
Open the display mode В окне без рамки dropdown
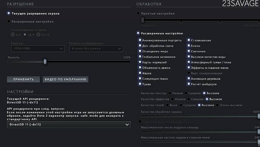point(96,48)
